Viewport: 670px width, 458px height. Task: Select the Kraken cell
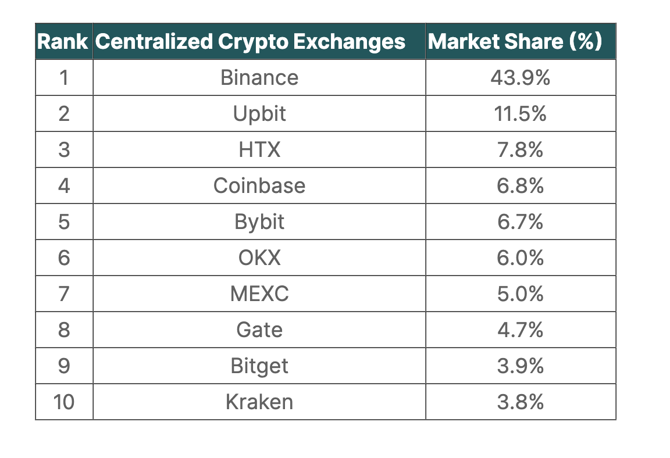(259, 402)
